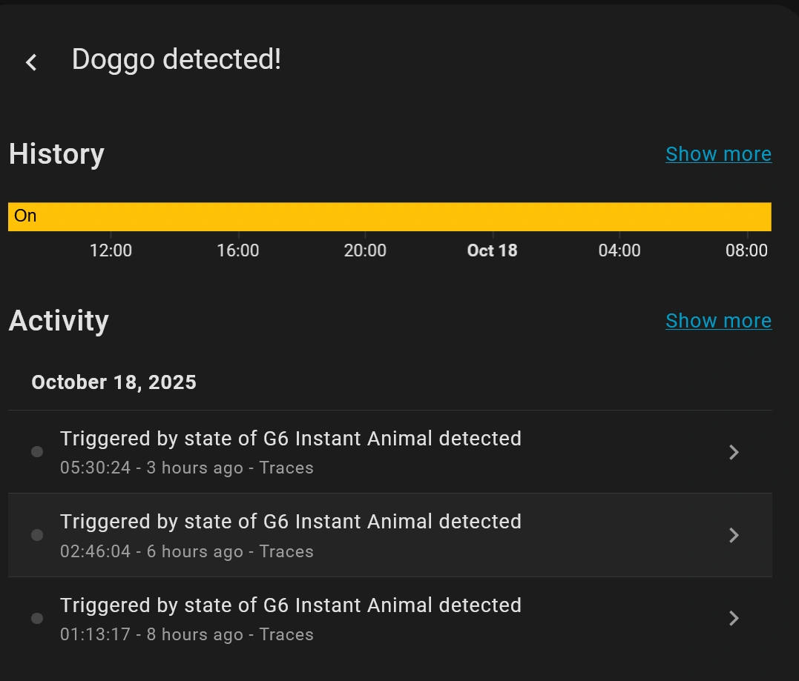Click the 04:00 label on the history timeline
The height and width of the screenshot is (681, 799).
coord(619,250)
